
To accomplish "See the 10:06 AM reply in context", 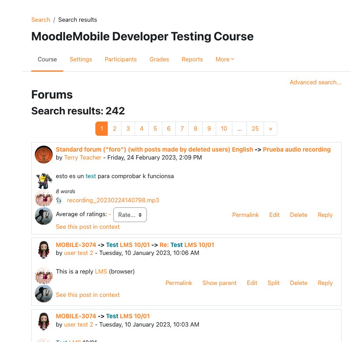I will [87, 295].
